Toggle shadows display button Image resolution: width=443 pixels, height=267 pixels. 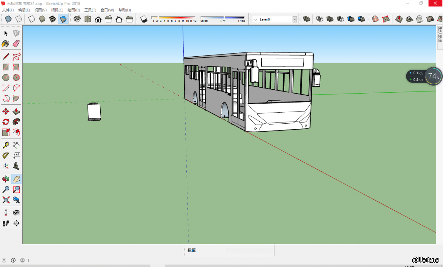[x=144, y=19]
